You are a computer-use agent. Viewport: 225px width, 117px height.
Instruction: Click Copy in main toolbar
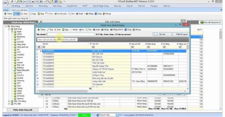32,14
